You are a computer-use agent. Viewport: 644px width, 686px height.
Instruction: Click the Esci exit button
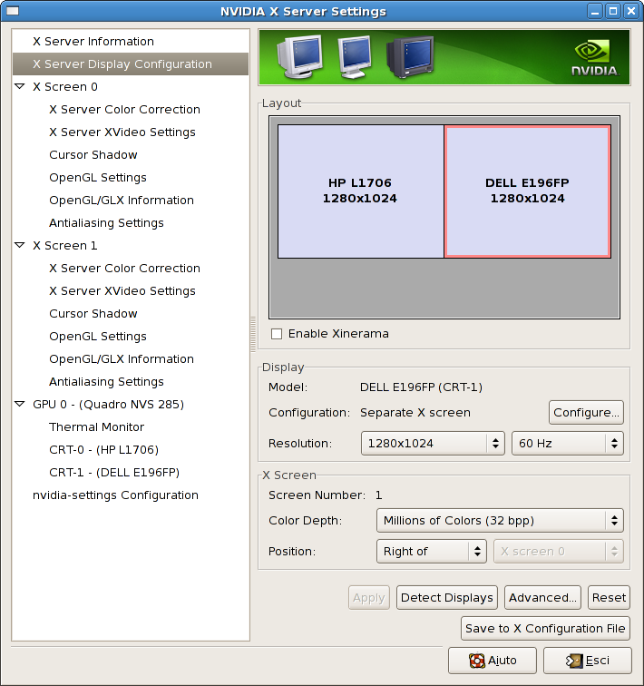587,661
